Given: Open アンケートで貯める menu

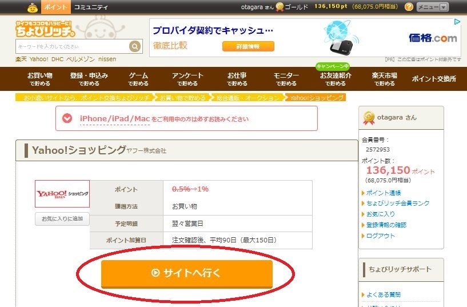Looking at the screenshot, I should pos(187,79).
